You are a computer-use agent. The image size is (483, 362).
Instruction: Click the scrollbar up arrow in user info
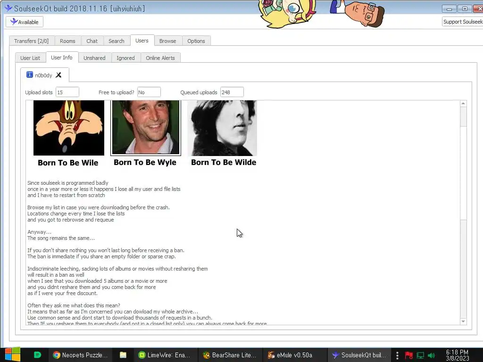463,104
